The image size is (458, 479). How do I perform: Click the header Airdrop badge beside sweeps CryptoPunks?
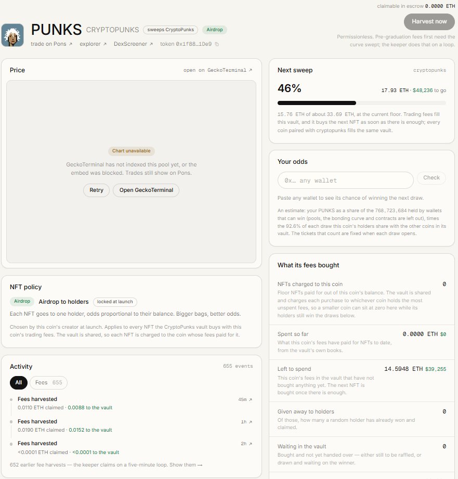point(214,30)
